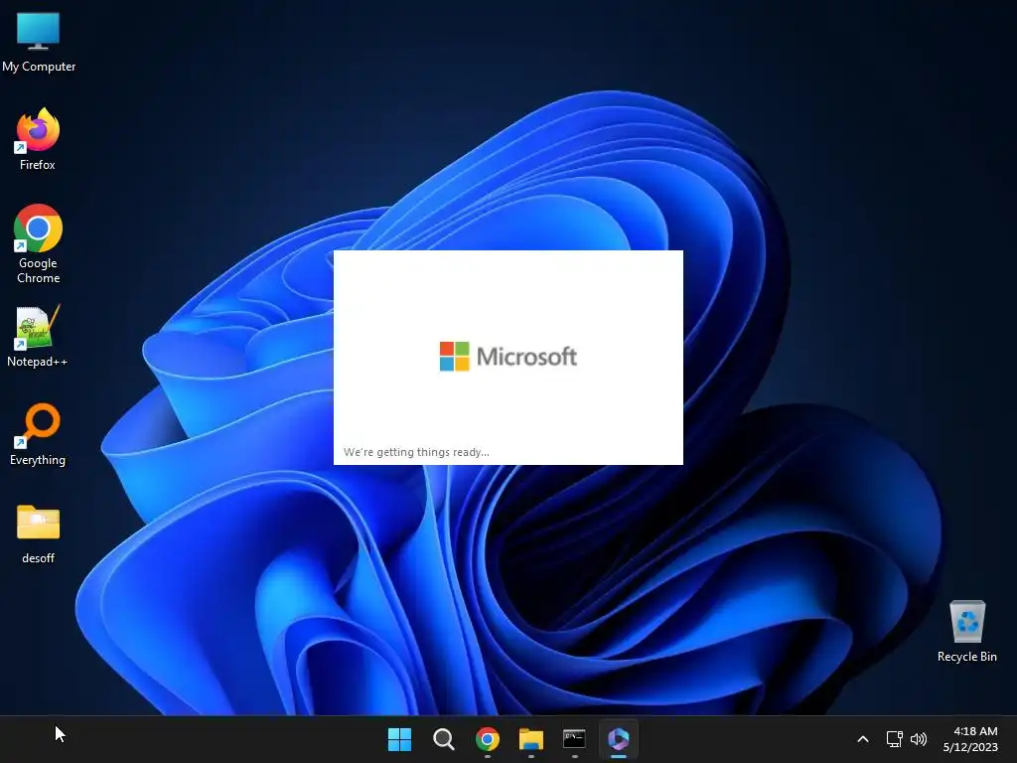1017x763 pixels.
Task: Select the Google Chrome desktop shortcut
Action: 39,244
